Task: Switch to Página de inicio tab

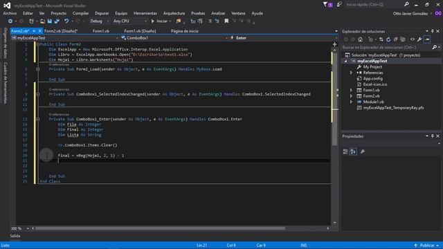Action: (185, 31)
